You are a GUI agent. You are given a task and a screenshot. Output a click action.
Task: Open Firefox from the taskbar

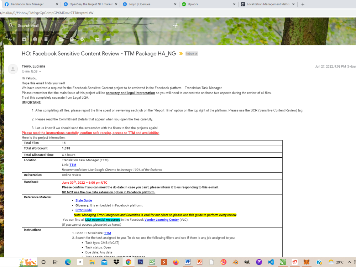176,262
